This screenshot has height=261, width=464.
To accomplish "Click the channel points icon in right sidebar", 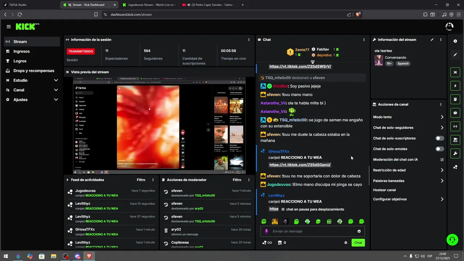I will [x=455, y=167].
